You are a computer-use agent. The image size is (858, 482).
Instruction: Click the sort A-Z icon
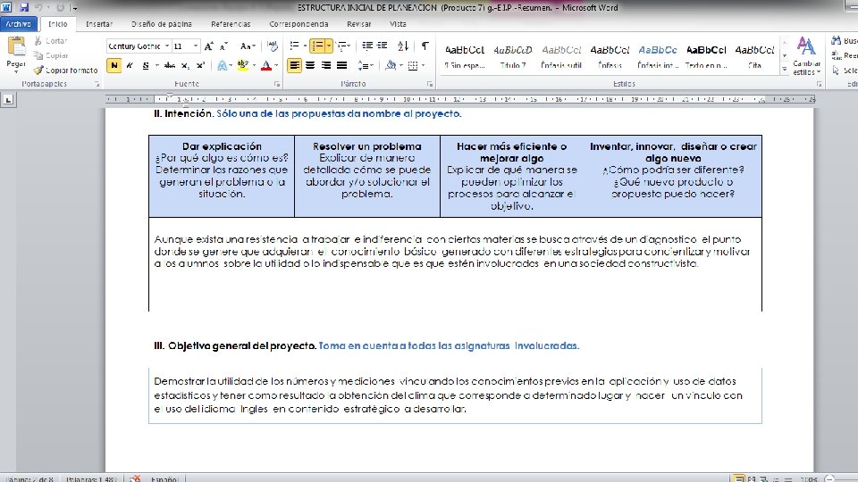pyautogui.click(x=403, y=46)
